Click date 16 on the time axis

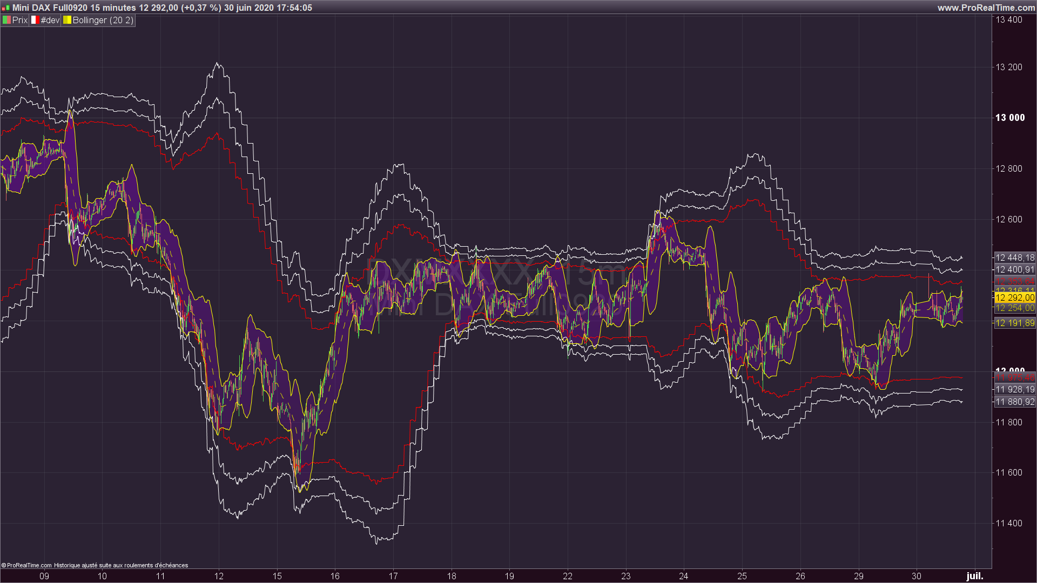coord(335,576)
